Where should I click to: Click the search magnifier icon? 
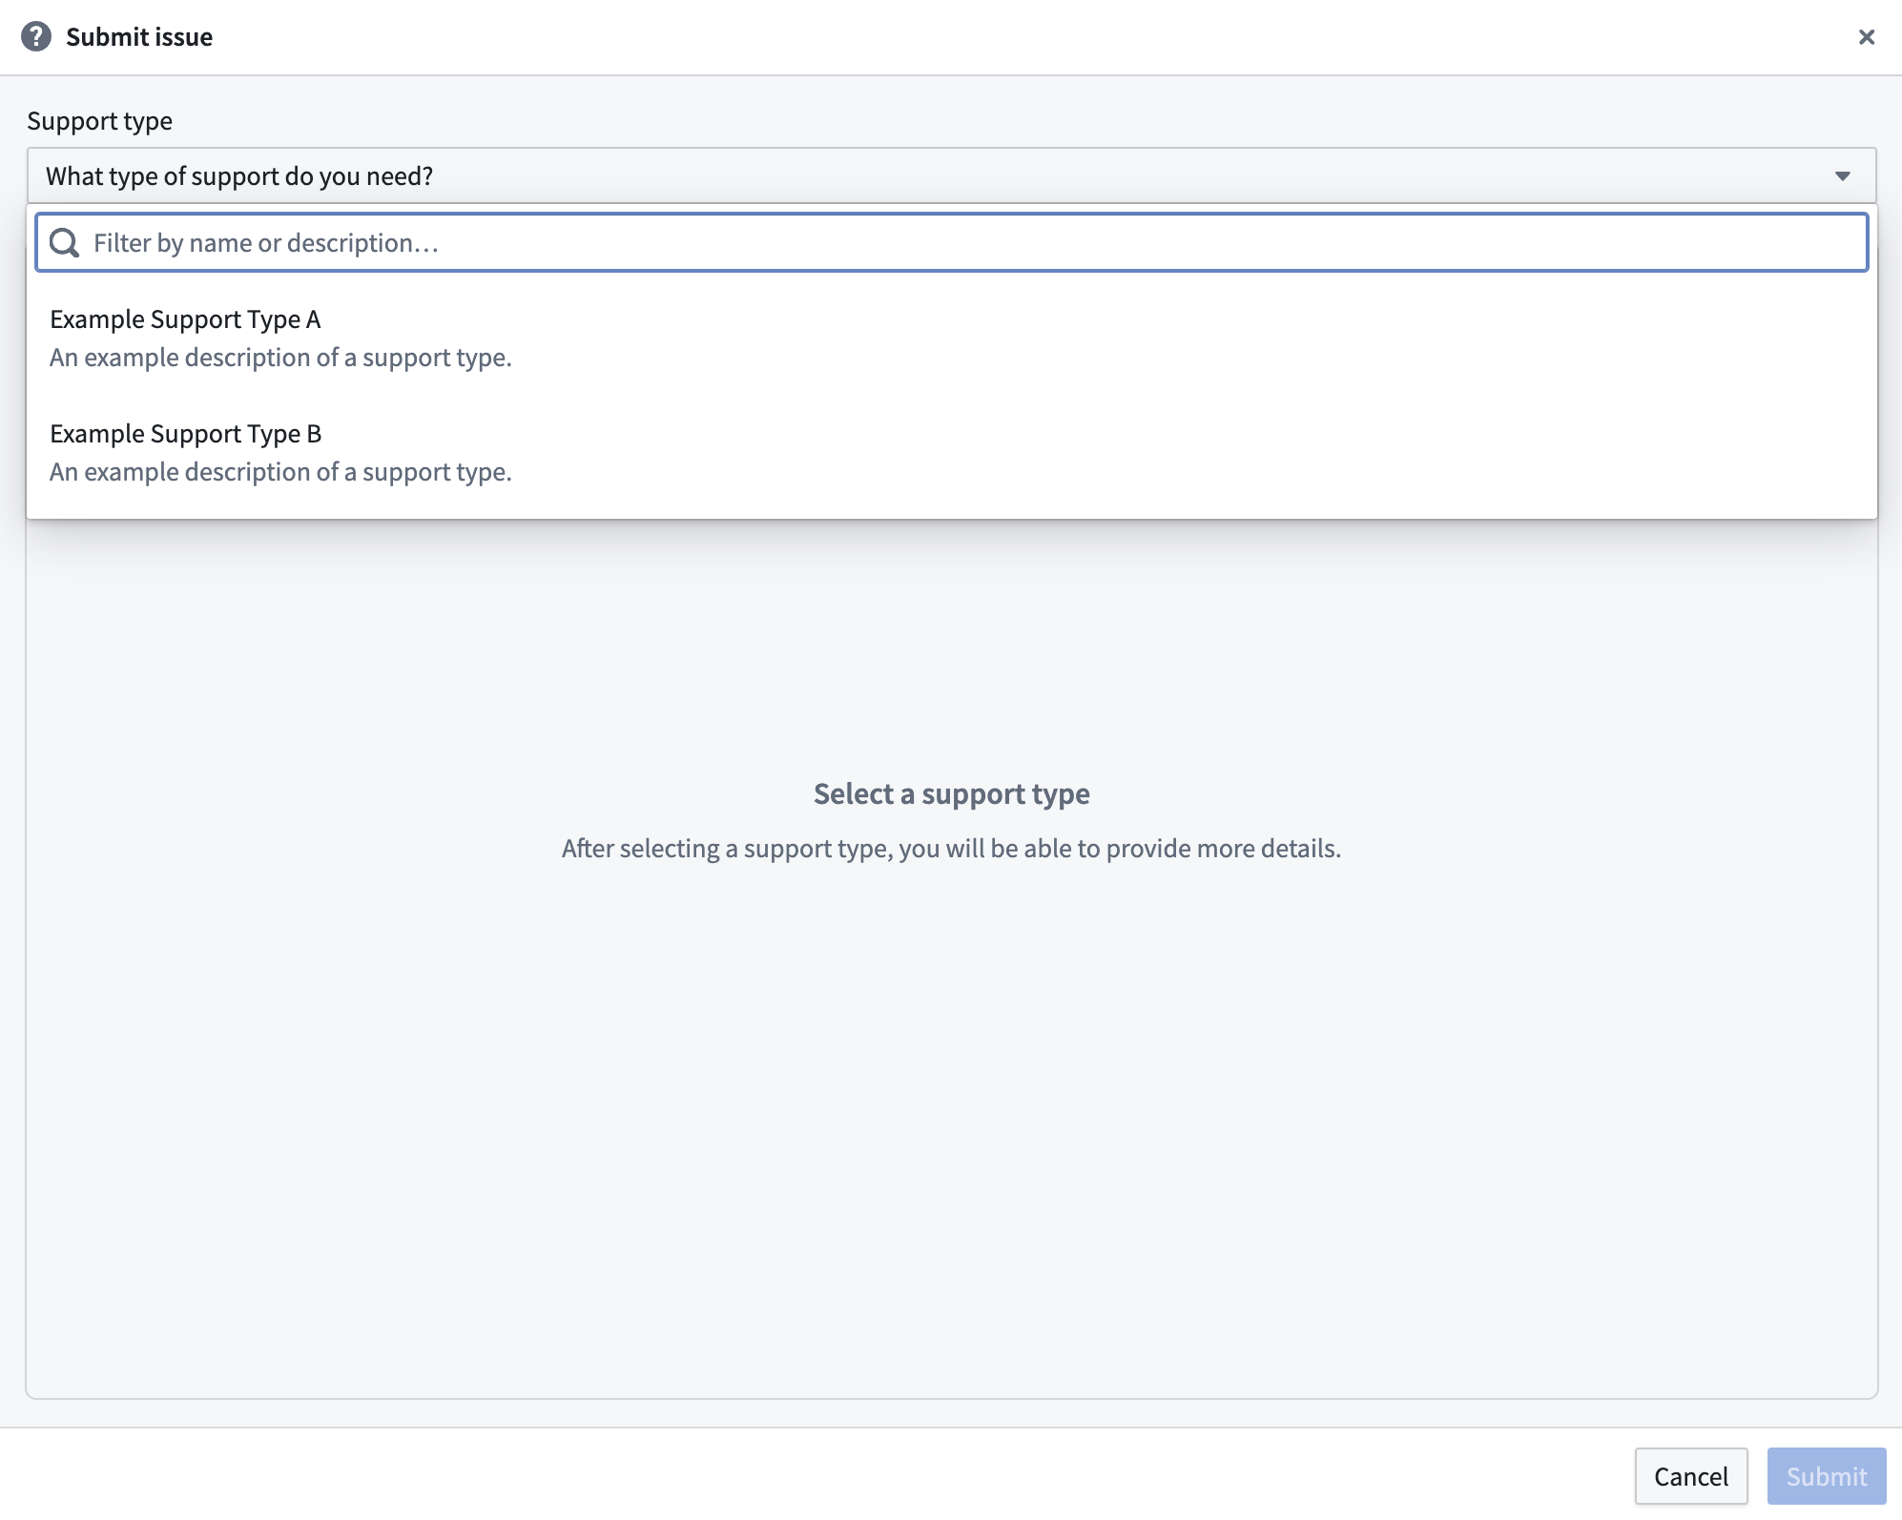[x=65, y=243]
